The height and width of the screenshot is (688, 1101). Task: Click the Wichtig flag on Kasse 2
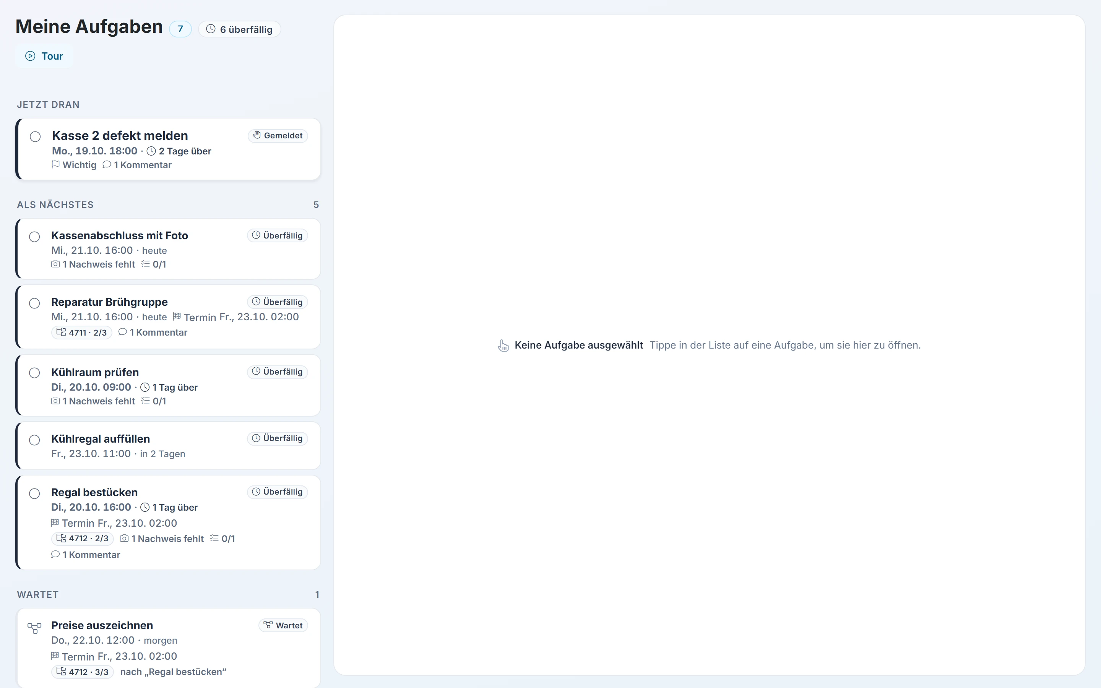74,165
